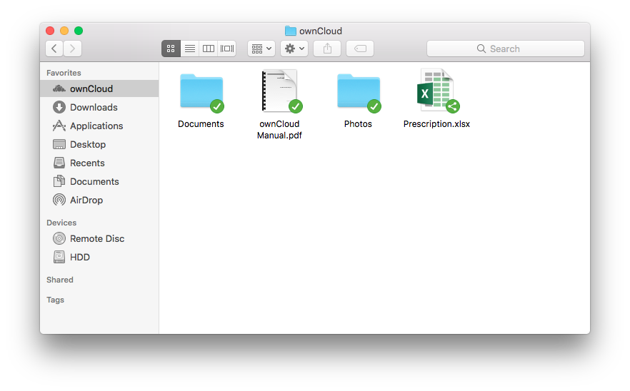The width and height of the screenshot is (630, 391).
Task: Click the synced checkmark on ownCloud Manual.pdf
Action: (x=296, y=106)
